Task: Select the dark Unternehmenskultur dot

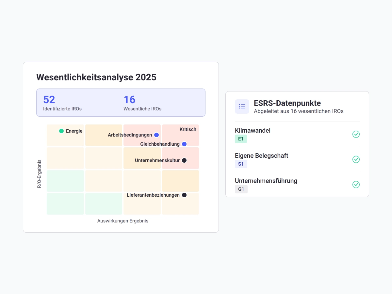Action: click(184, 160)
